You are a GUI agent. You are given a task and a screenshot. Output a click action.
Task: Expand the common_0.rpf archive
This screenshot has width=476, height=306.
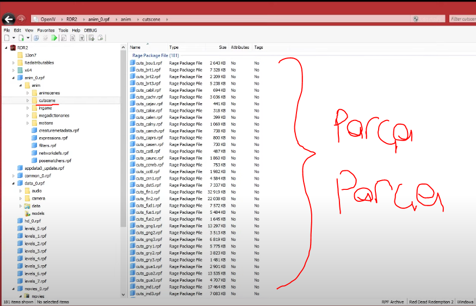tap(14, 176)
